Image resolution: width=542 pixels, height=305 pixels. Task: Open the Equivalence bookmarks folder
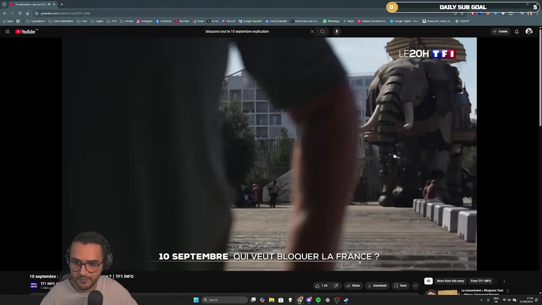click(x=36, y=21)
